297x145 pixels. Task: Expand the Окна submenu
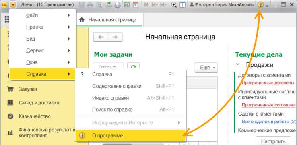[x=43, y=62]
